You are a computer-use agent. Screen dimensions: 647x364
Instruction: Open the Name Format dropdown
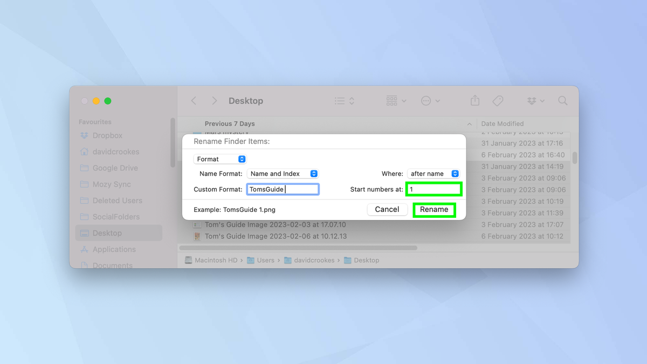[x=283, y=174]
